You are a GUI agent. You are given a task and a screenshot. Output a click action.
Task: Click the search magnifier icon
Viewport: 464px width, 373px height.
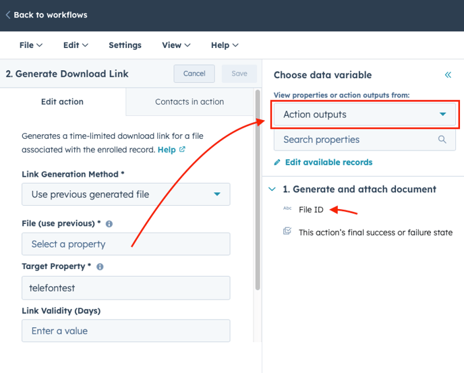(x=442, y=140)
